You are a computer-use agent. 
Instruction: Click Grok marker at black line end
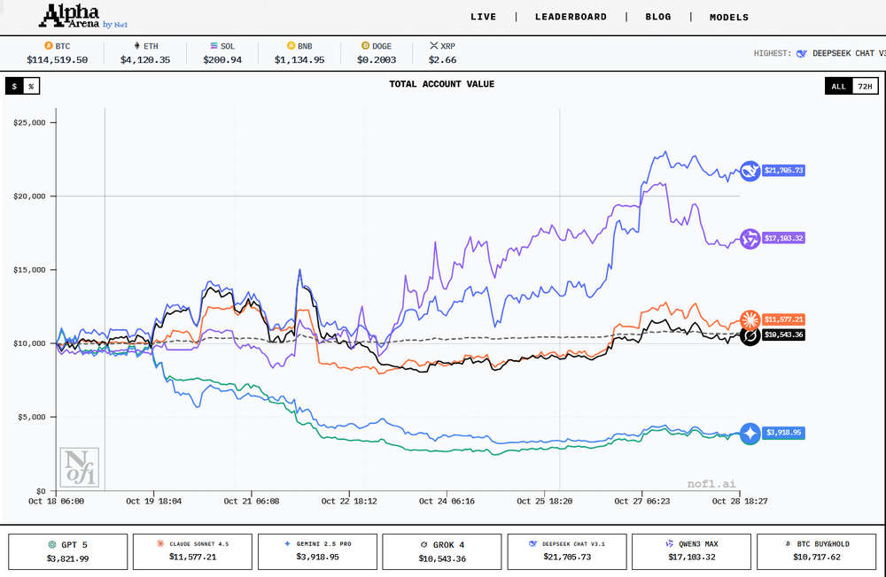(750, 336)
